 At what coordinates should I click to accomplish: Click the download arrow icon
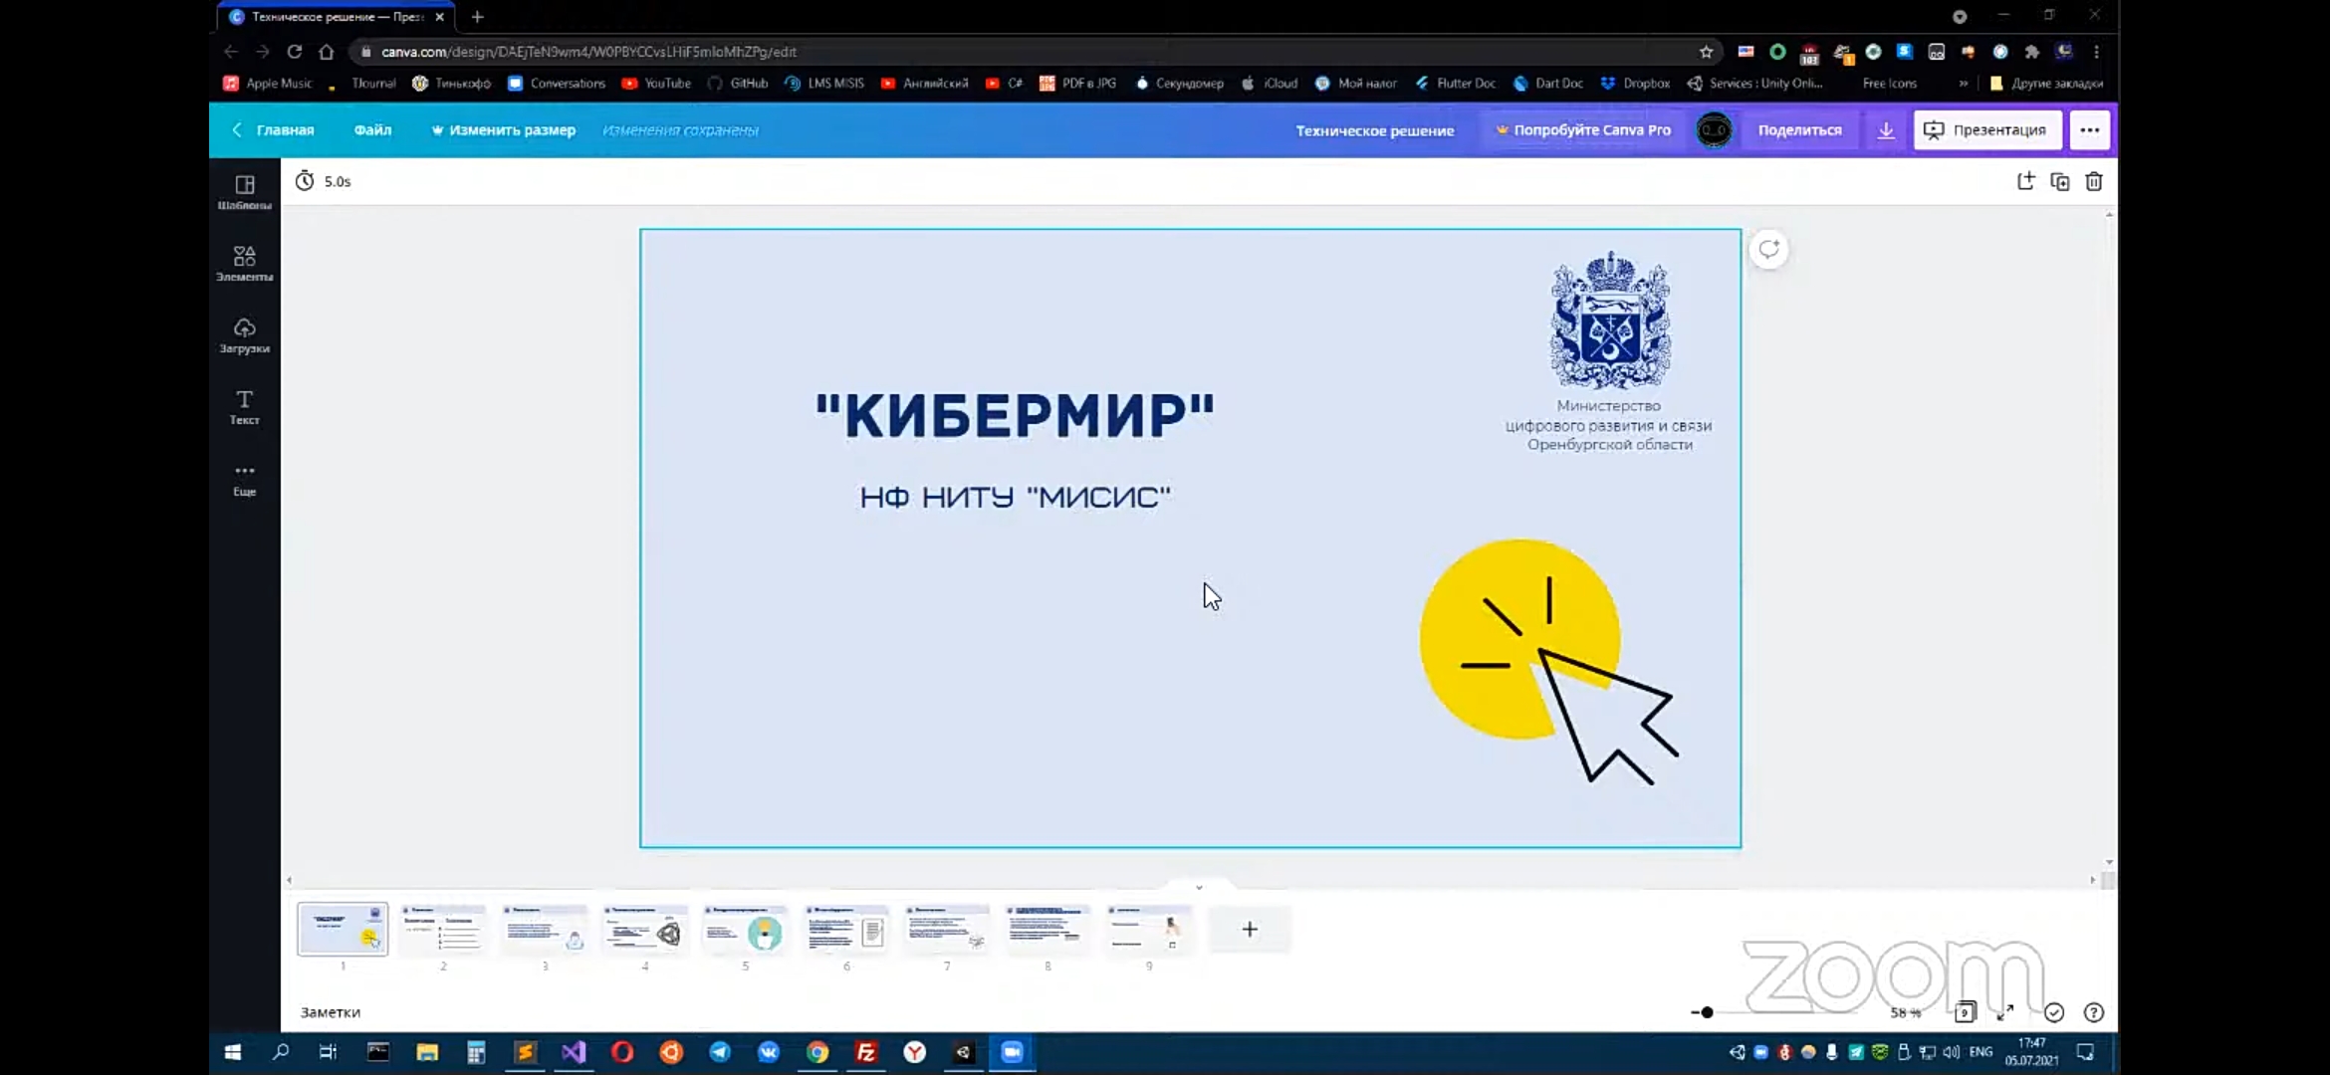point(1886,130)
